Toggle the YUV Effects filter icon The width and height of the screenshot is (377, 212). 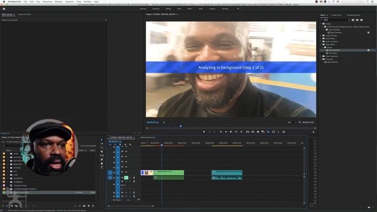[362, 20]
